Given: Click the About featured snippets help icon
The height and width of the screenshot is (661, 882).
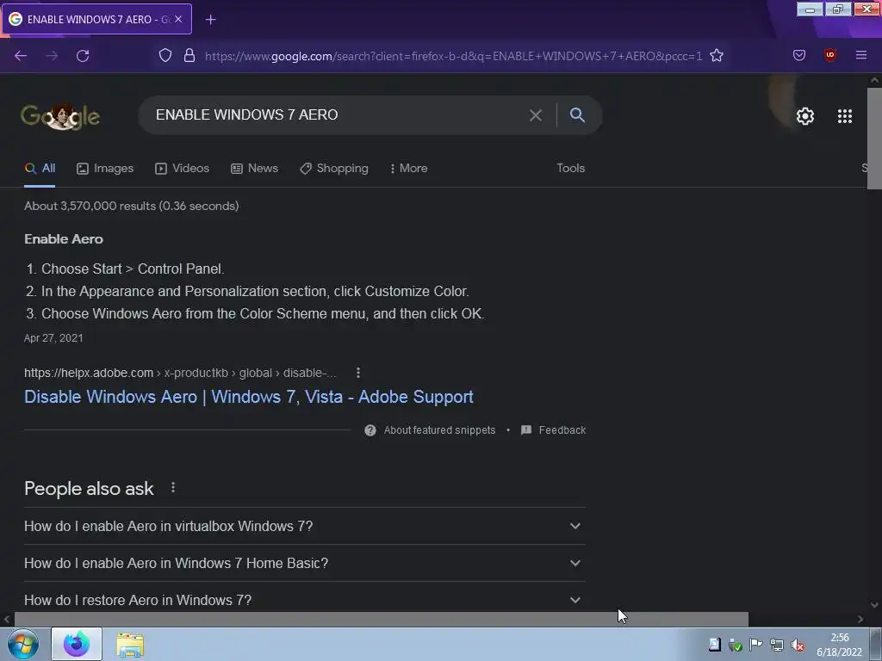Looking at the screenshot, I should coord(370,430).
